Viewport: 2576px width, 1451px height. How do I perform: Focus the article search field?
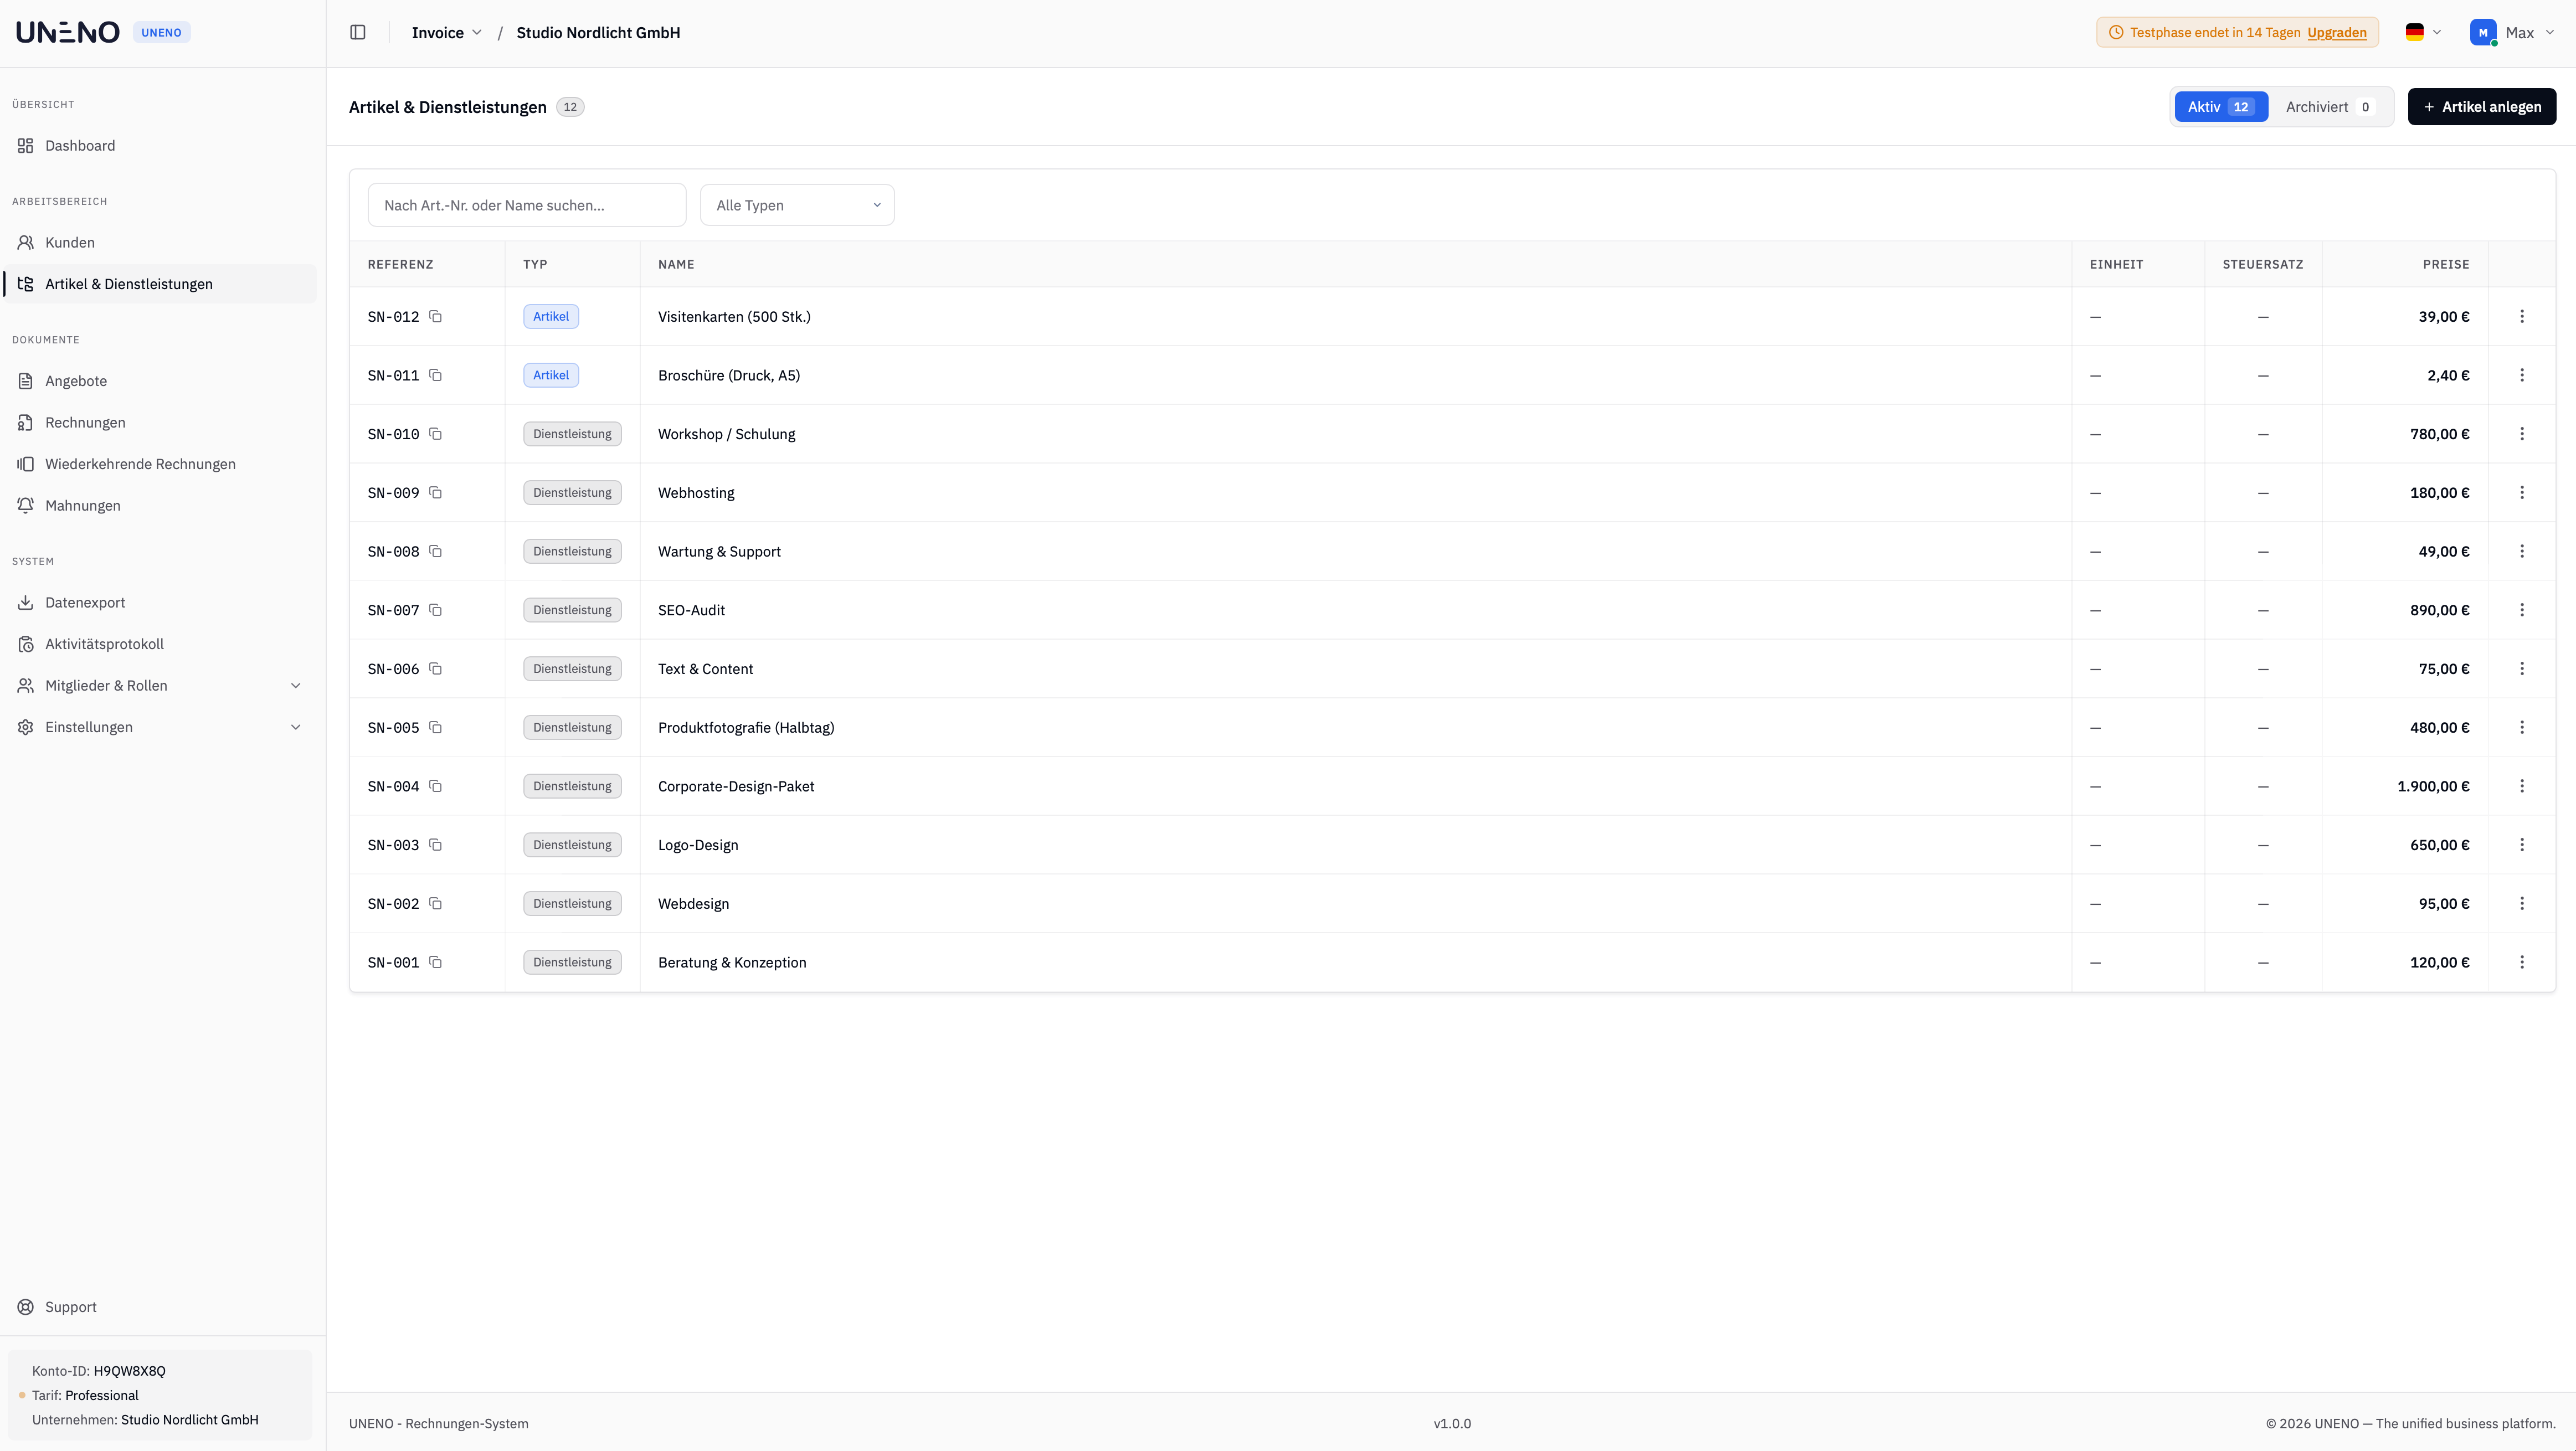point(527,205)
